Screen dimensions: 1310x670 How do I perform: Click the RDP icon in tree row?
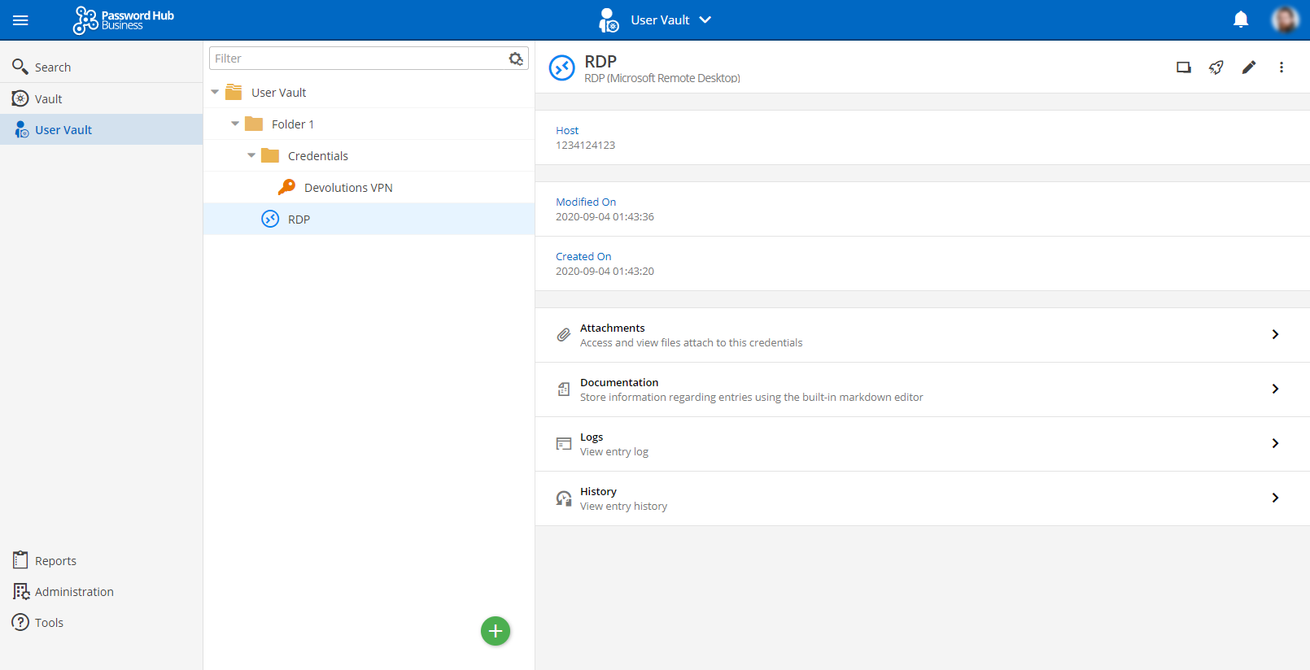[x=270, y=219]
